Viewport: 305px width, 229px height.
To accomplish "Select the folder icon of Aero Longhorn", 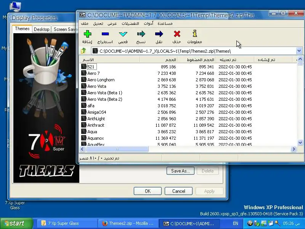I will tap(84, 79).
